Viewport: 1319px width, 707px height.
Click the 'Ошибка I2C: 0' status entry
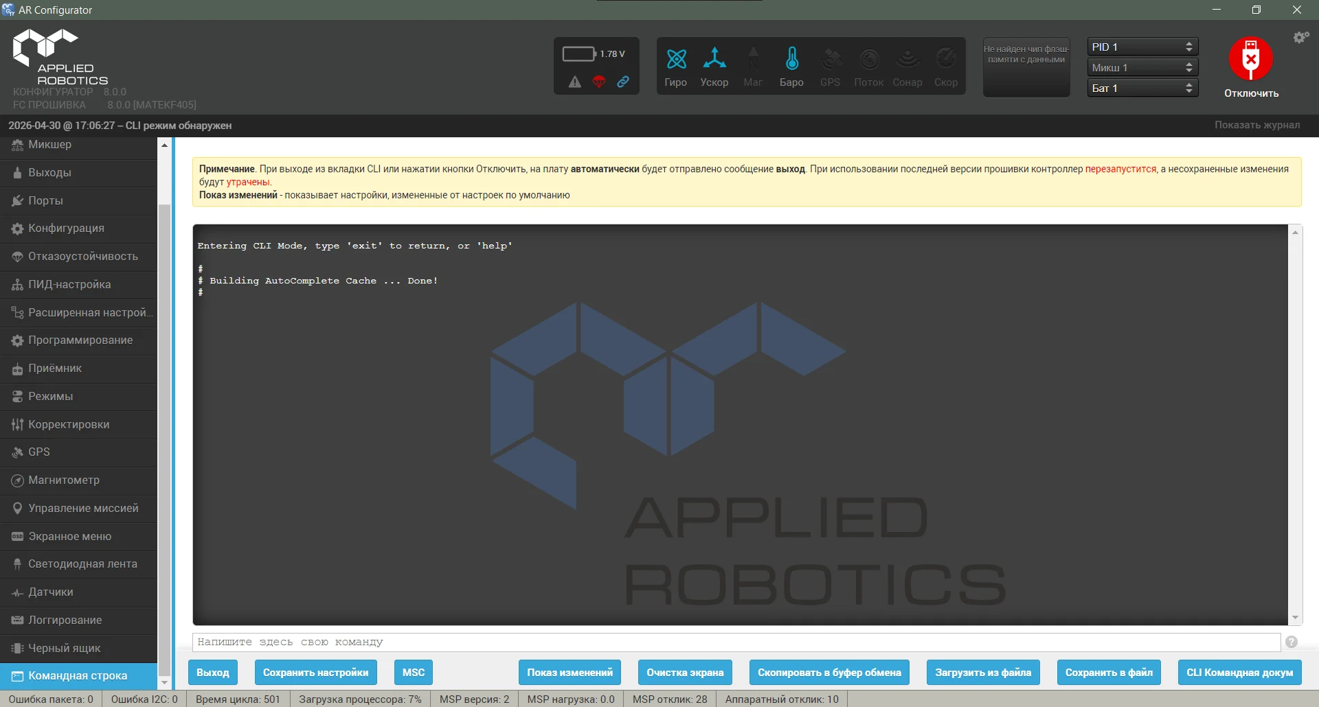coord(144,699)
